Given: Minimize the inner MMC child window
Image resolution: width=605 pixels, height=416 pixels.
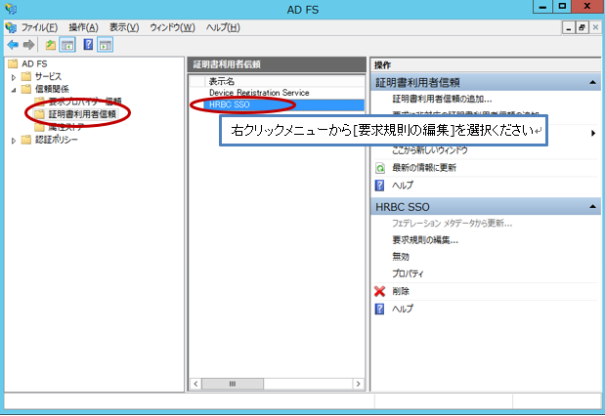Looking at the screenshot, I should pyautogui.click(x=568, y=27).
